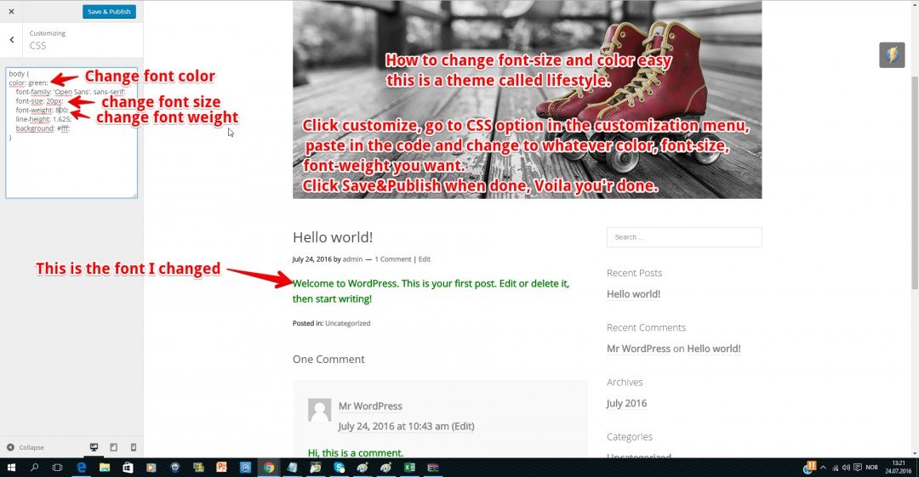Open the taskbar clock and date
This screenshot has height=477, width=919.
tap(899, 467)
